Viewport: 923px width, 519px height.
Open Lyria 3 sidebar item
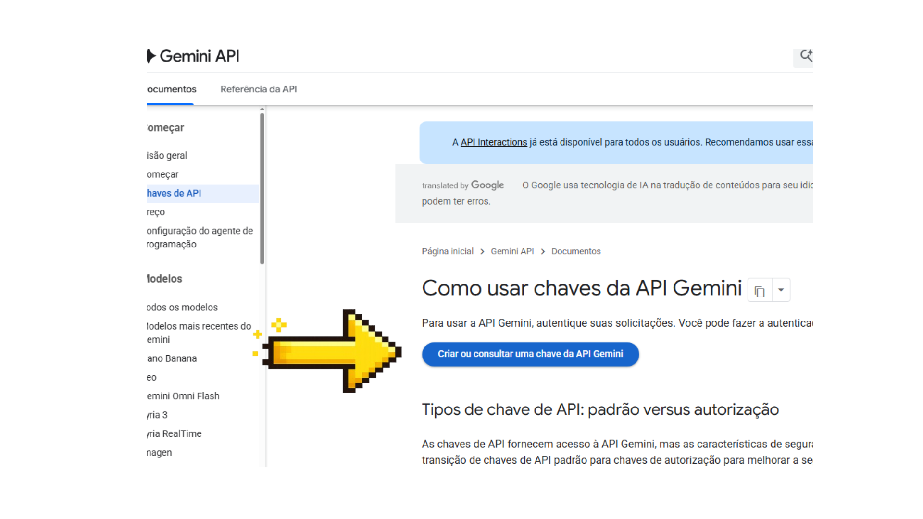tap(157, 415)
